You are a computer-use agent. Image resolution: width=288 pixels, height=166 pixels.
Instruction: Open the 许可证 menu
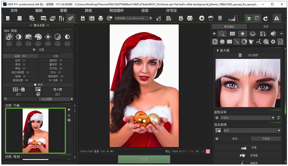[x=171, y=10]
